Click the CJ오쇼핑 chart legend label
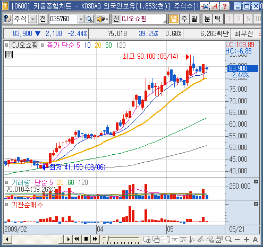 (x=24, y=45)
